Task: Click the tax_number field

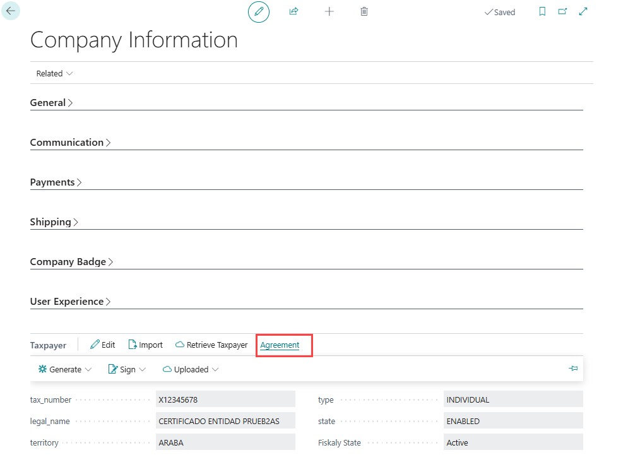Action: (225, 399)
